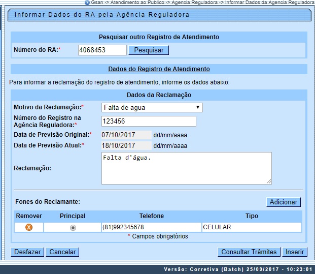Click the Telefone field with (81)992345678
315x274 pixels.
pos(151,227)
